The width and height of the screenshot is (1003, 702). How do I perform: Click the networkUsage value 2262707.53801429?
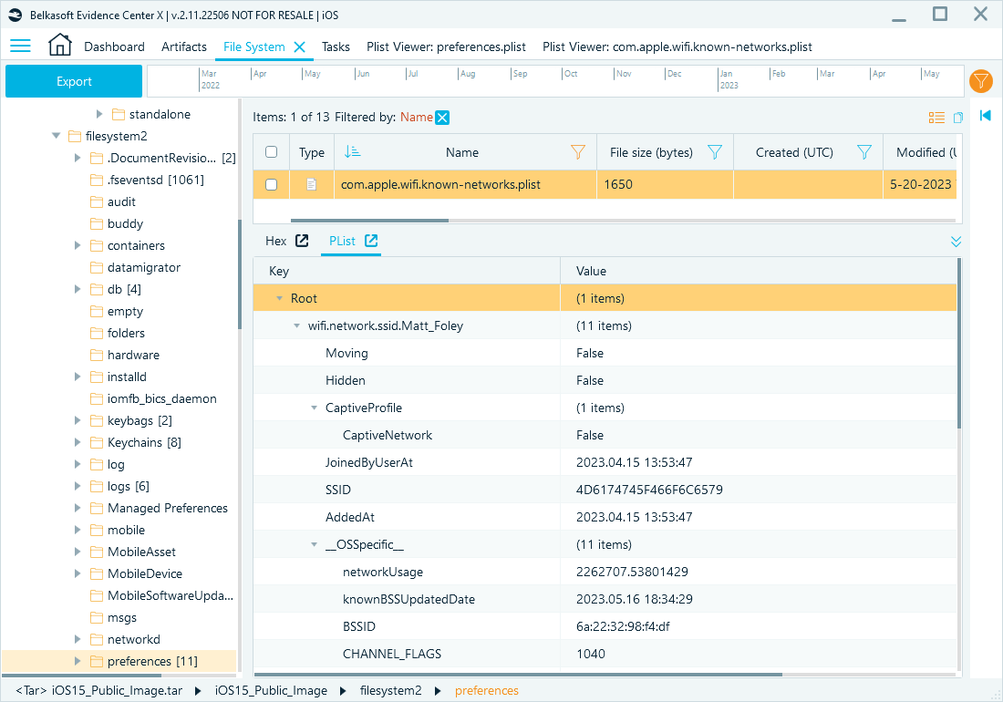pos(632,572)
